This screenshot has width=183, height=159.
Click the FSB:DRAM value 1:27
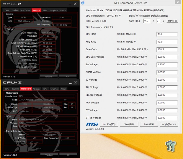coord(47,36)
